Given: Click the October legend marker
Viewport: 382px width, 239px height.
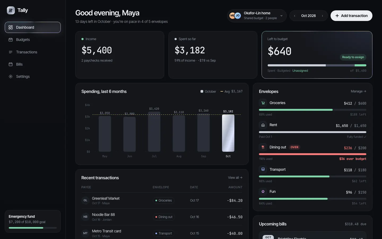Looking at the screenshot, I should tap(202, 91).
